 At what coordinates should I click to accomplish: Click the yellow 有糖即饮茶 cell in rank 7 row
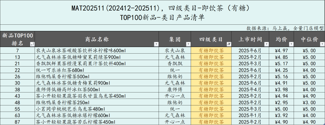click(211, 50)
